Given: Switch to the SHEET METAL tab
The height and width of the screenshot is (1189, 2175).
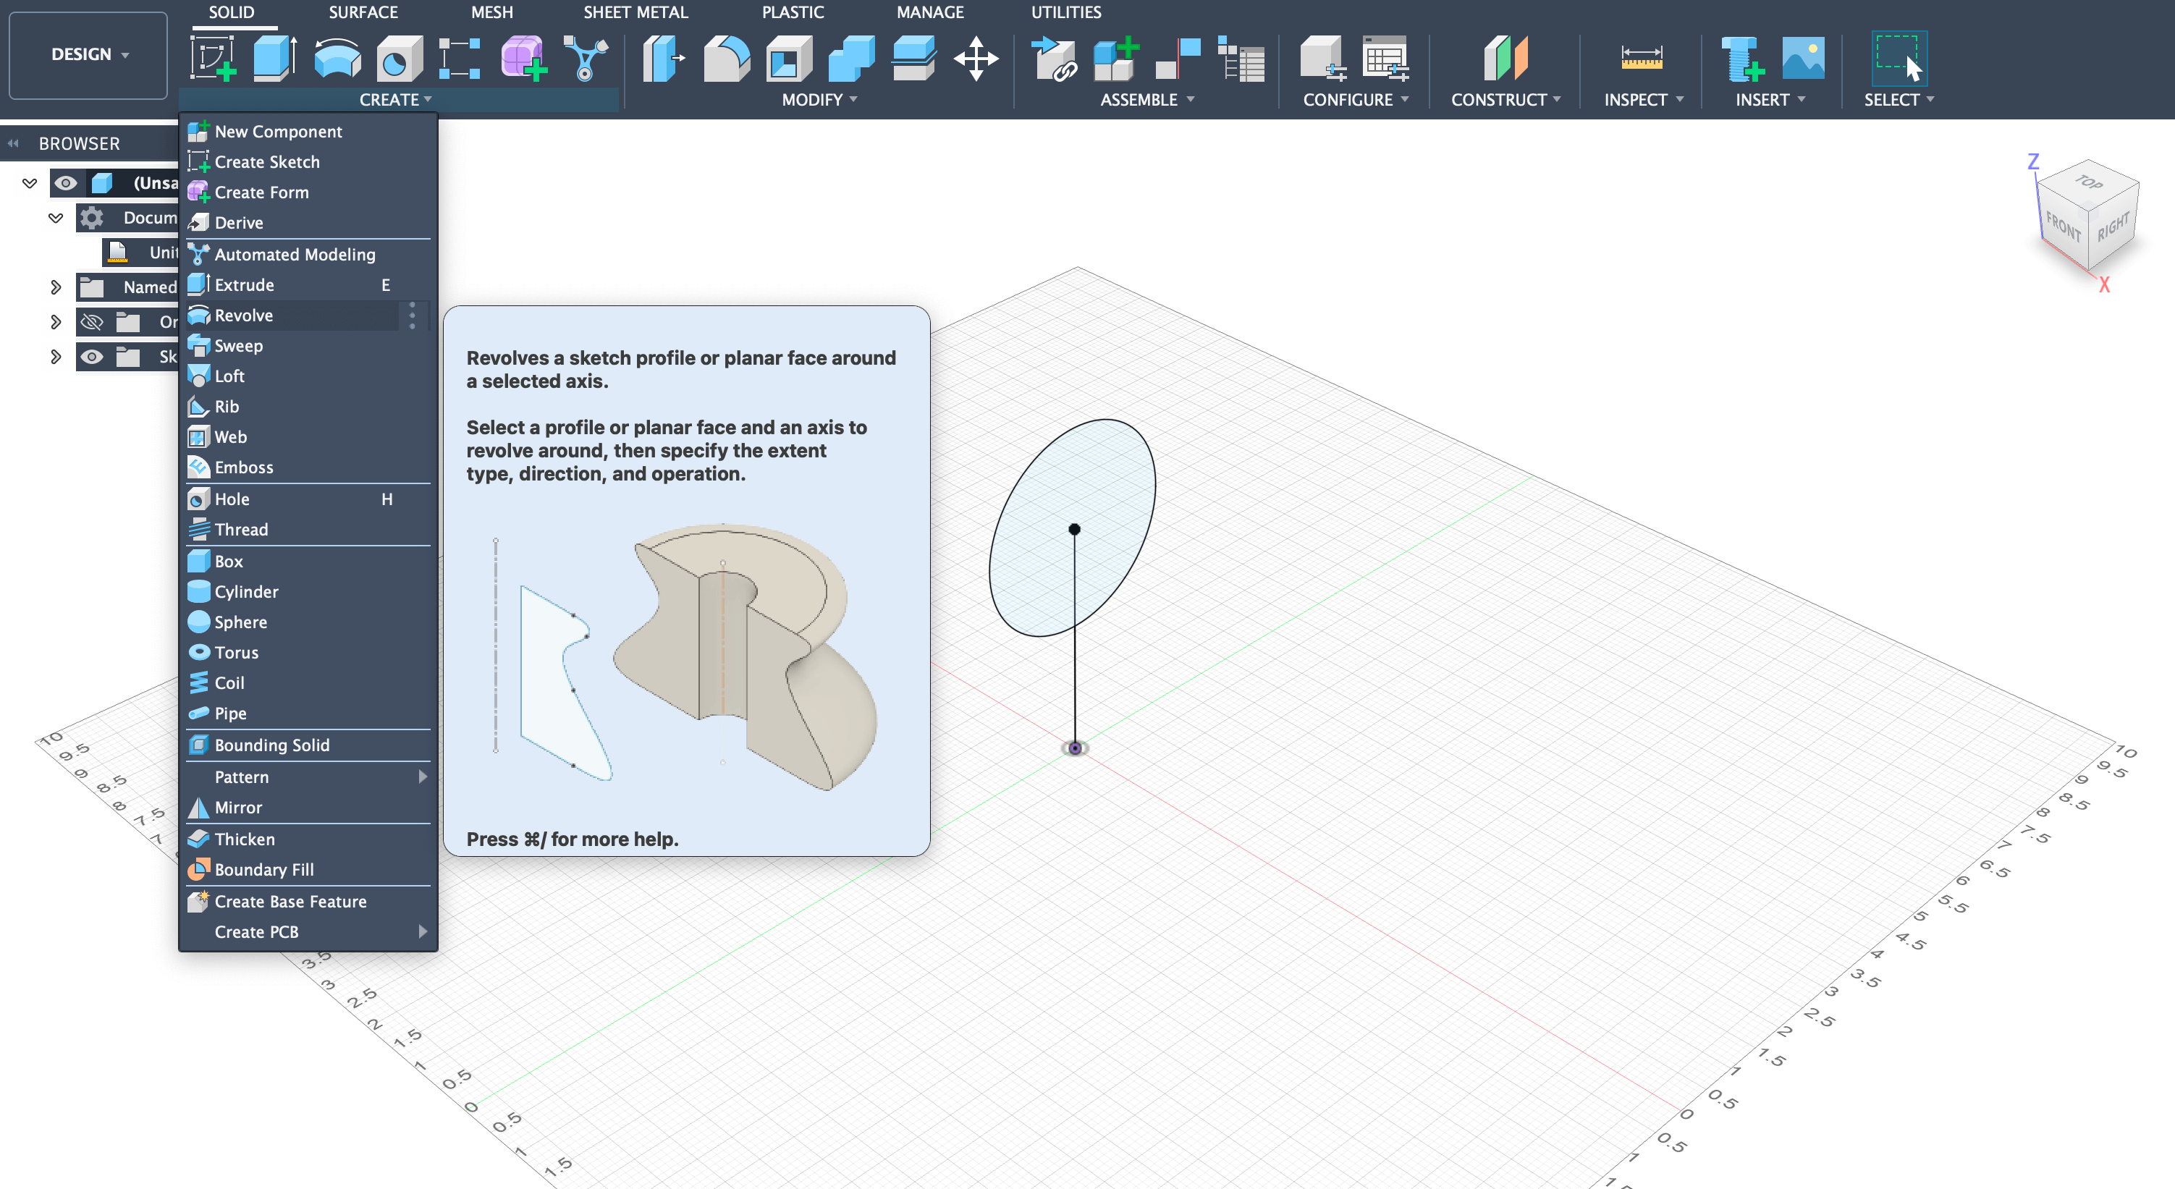Looking at the screenshot, I should (x=635, y=12).
